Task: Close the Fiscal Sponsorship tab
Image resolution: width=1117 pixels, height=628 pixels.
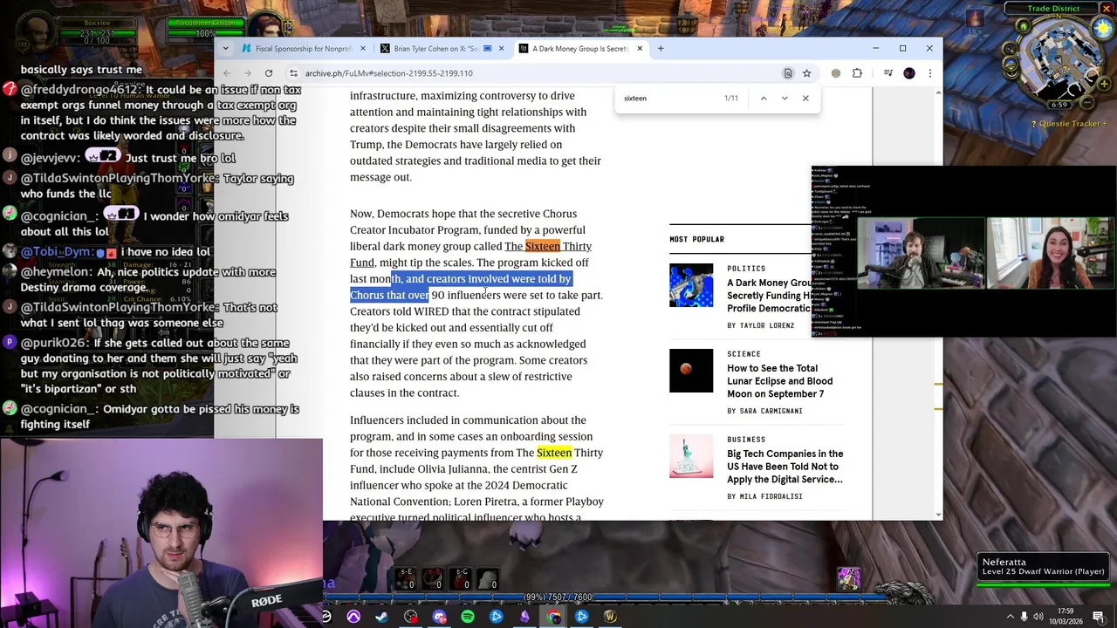Action: pos(362,49)
